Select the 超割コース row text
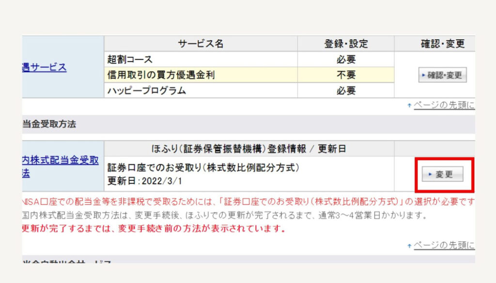Image resolution: width=496 pixels, height=283 pixels. 130,60
